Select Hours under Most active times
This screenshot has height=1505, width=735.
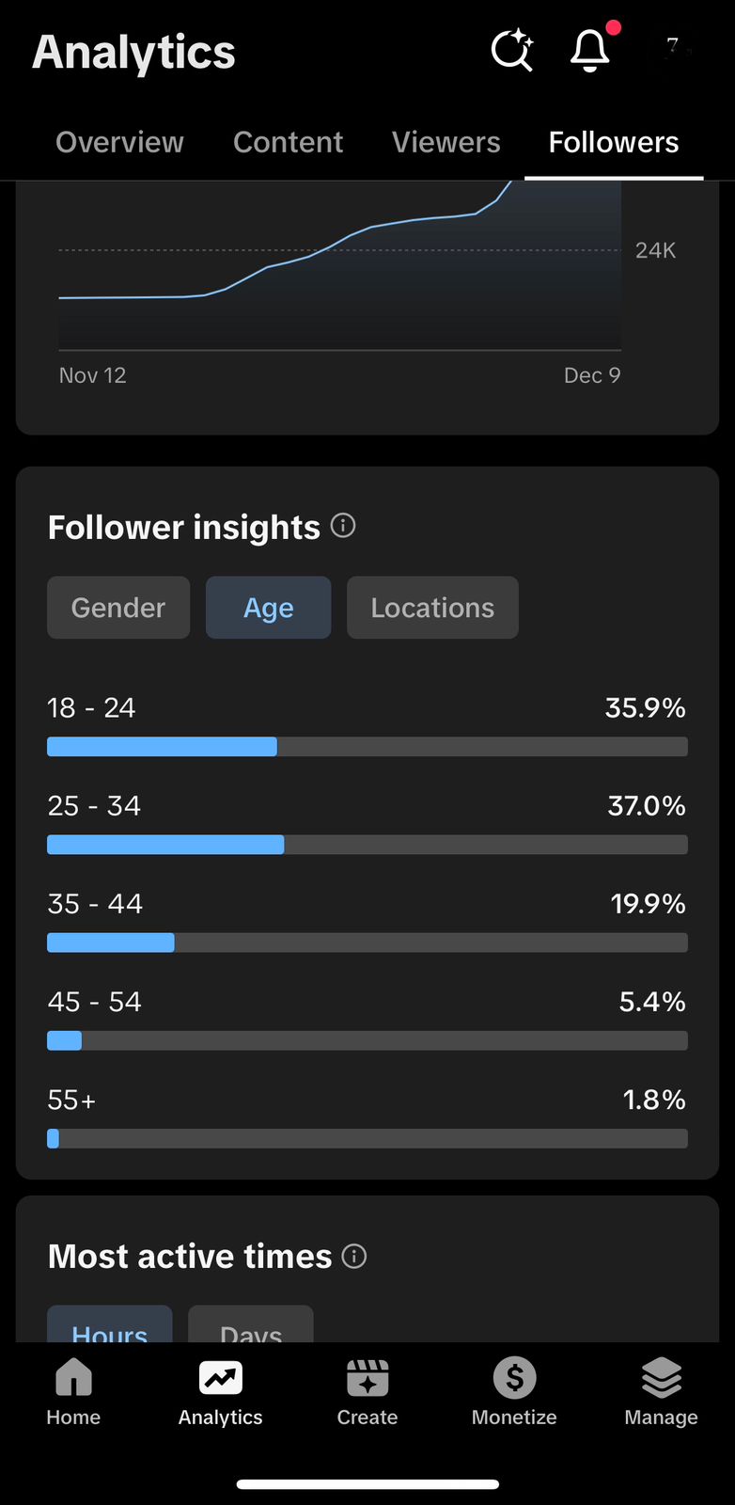(110, 1326)
